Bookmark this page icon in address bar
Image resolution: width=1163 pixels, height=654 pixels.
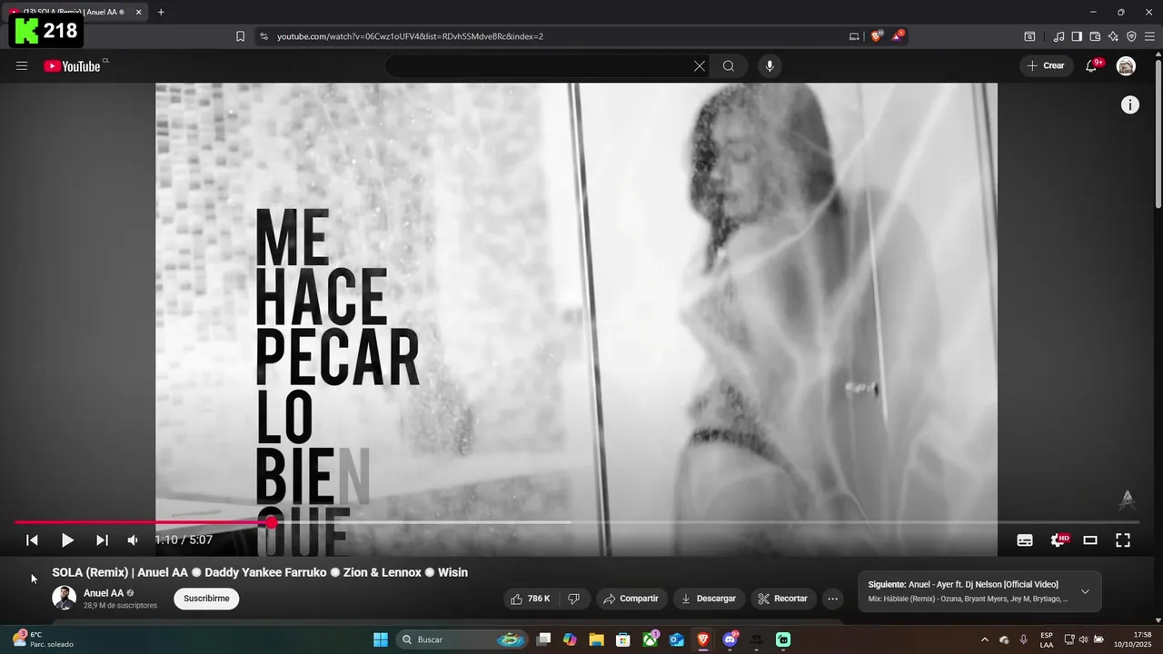tap(240, 36)
